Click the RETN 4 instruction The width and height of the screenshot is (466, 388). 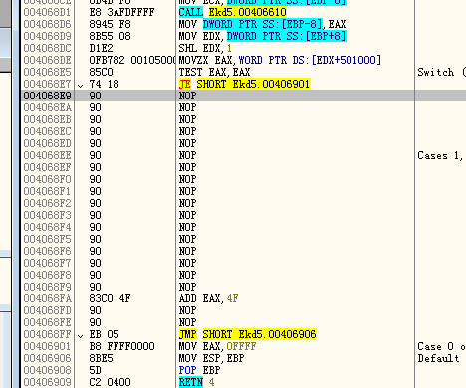coord(196,382)
